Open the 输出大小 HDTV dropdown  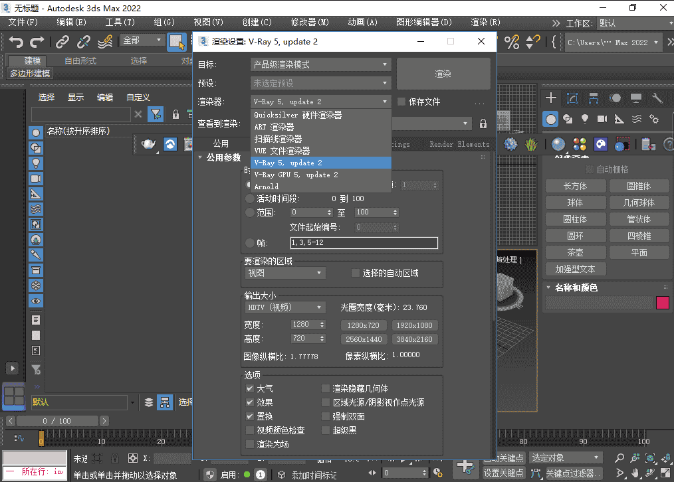tap(284, 307)
